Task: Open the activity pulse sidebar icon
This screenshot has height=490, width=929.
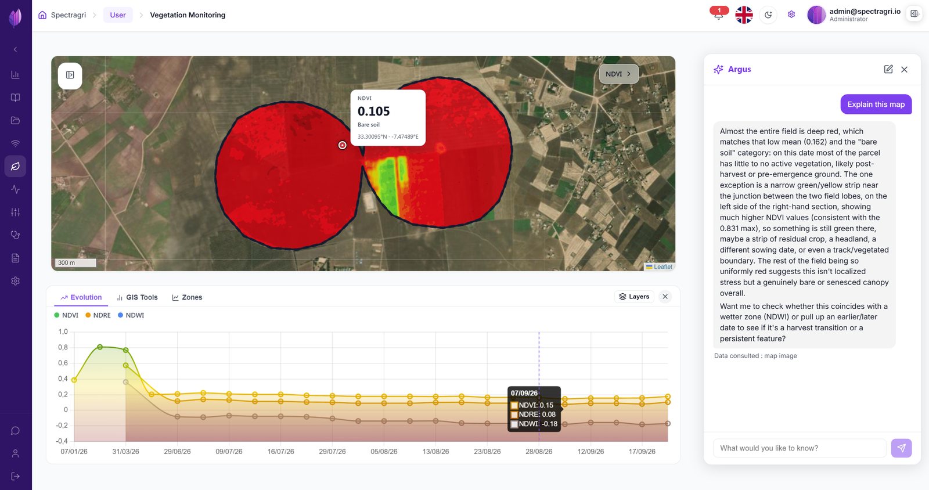Action: (16, 189)
